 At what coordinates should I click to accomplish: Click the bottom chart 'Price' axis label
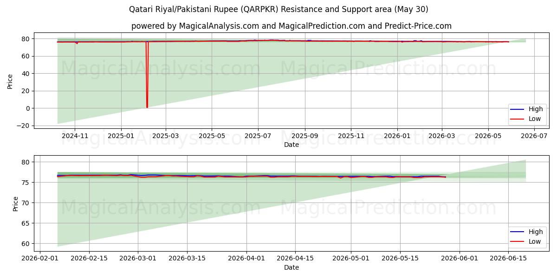(16, 203)
